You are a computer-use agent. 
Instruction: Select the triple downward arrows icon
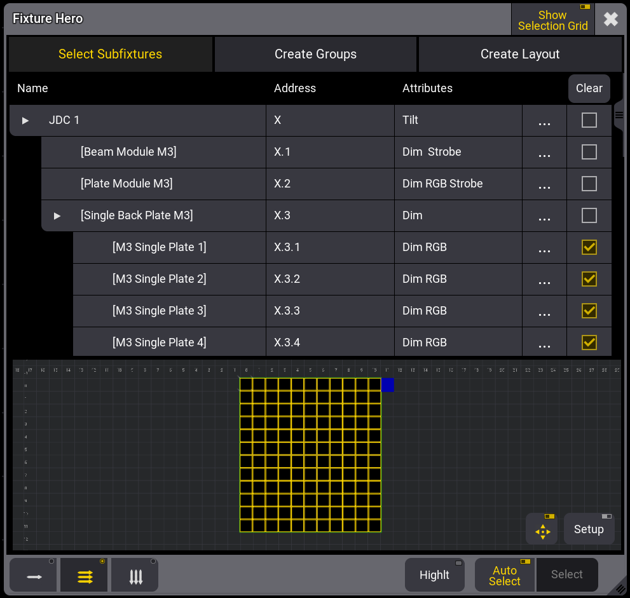tap(135, 576)
